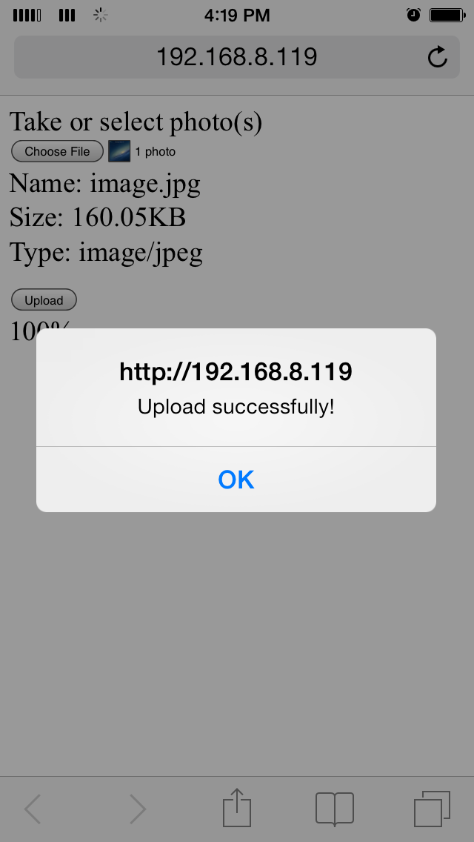The image size is (474, 842).
Task: Go back with the left chevron
Action: coord(33,809)
